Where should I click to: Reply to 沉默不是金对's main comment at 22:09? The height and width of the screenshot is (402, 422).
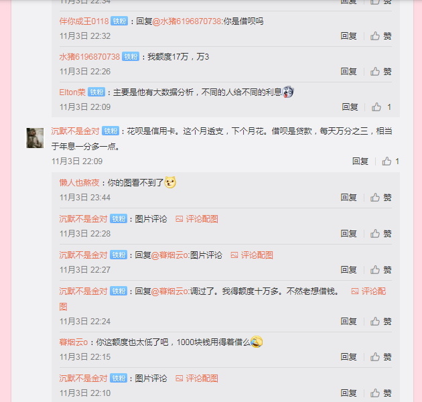[360, 161]
